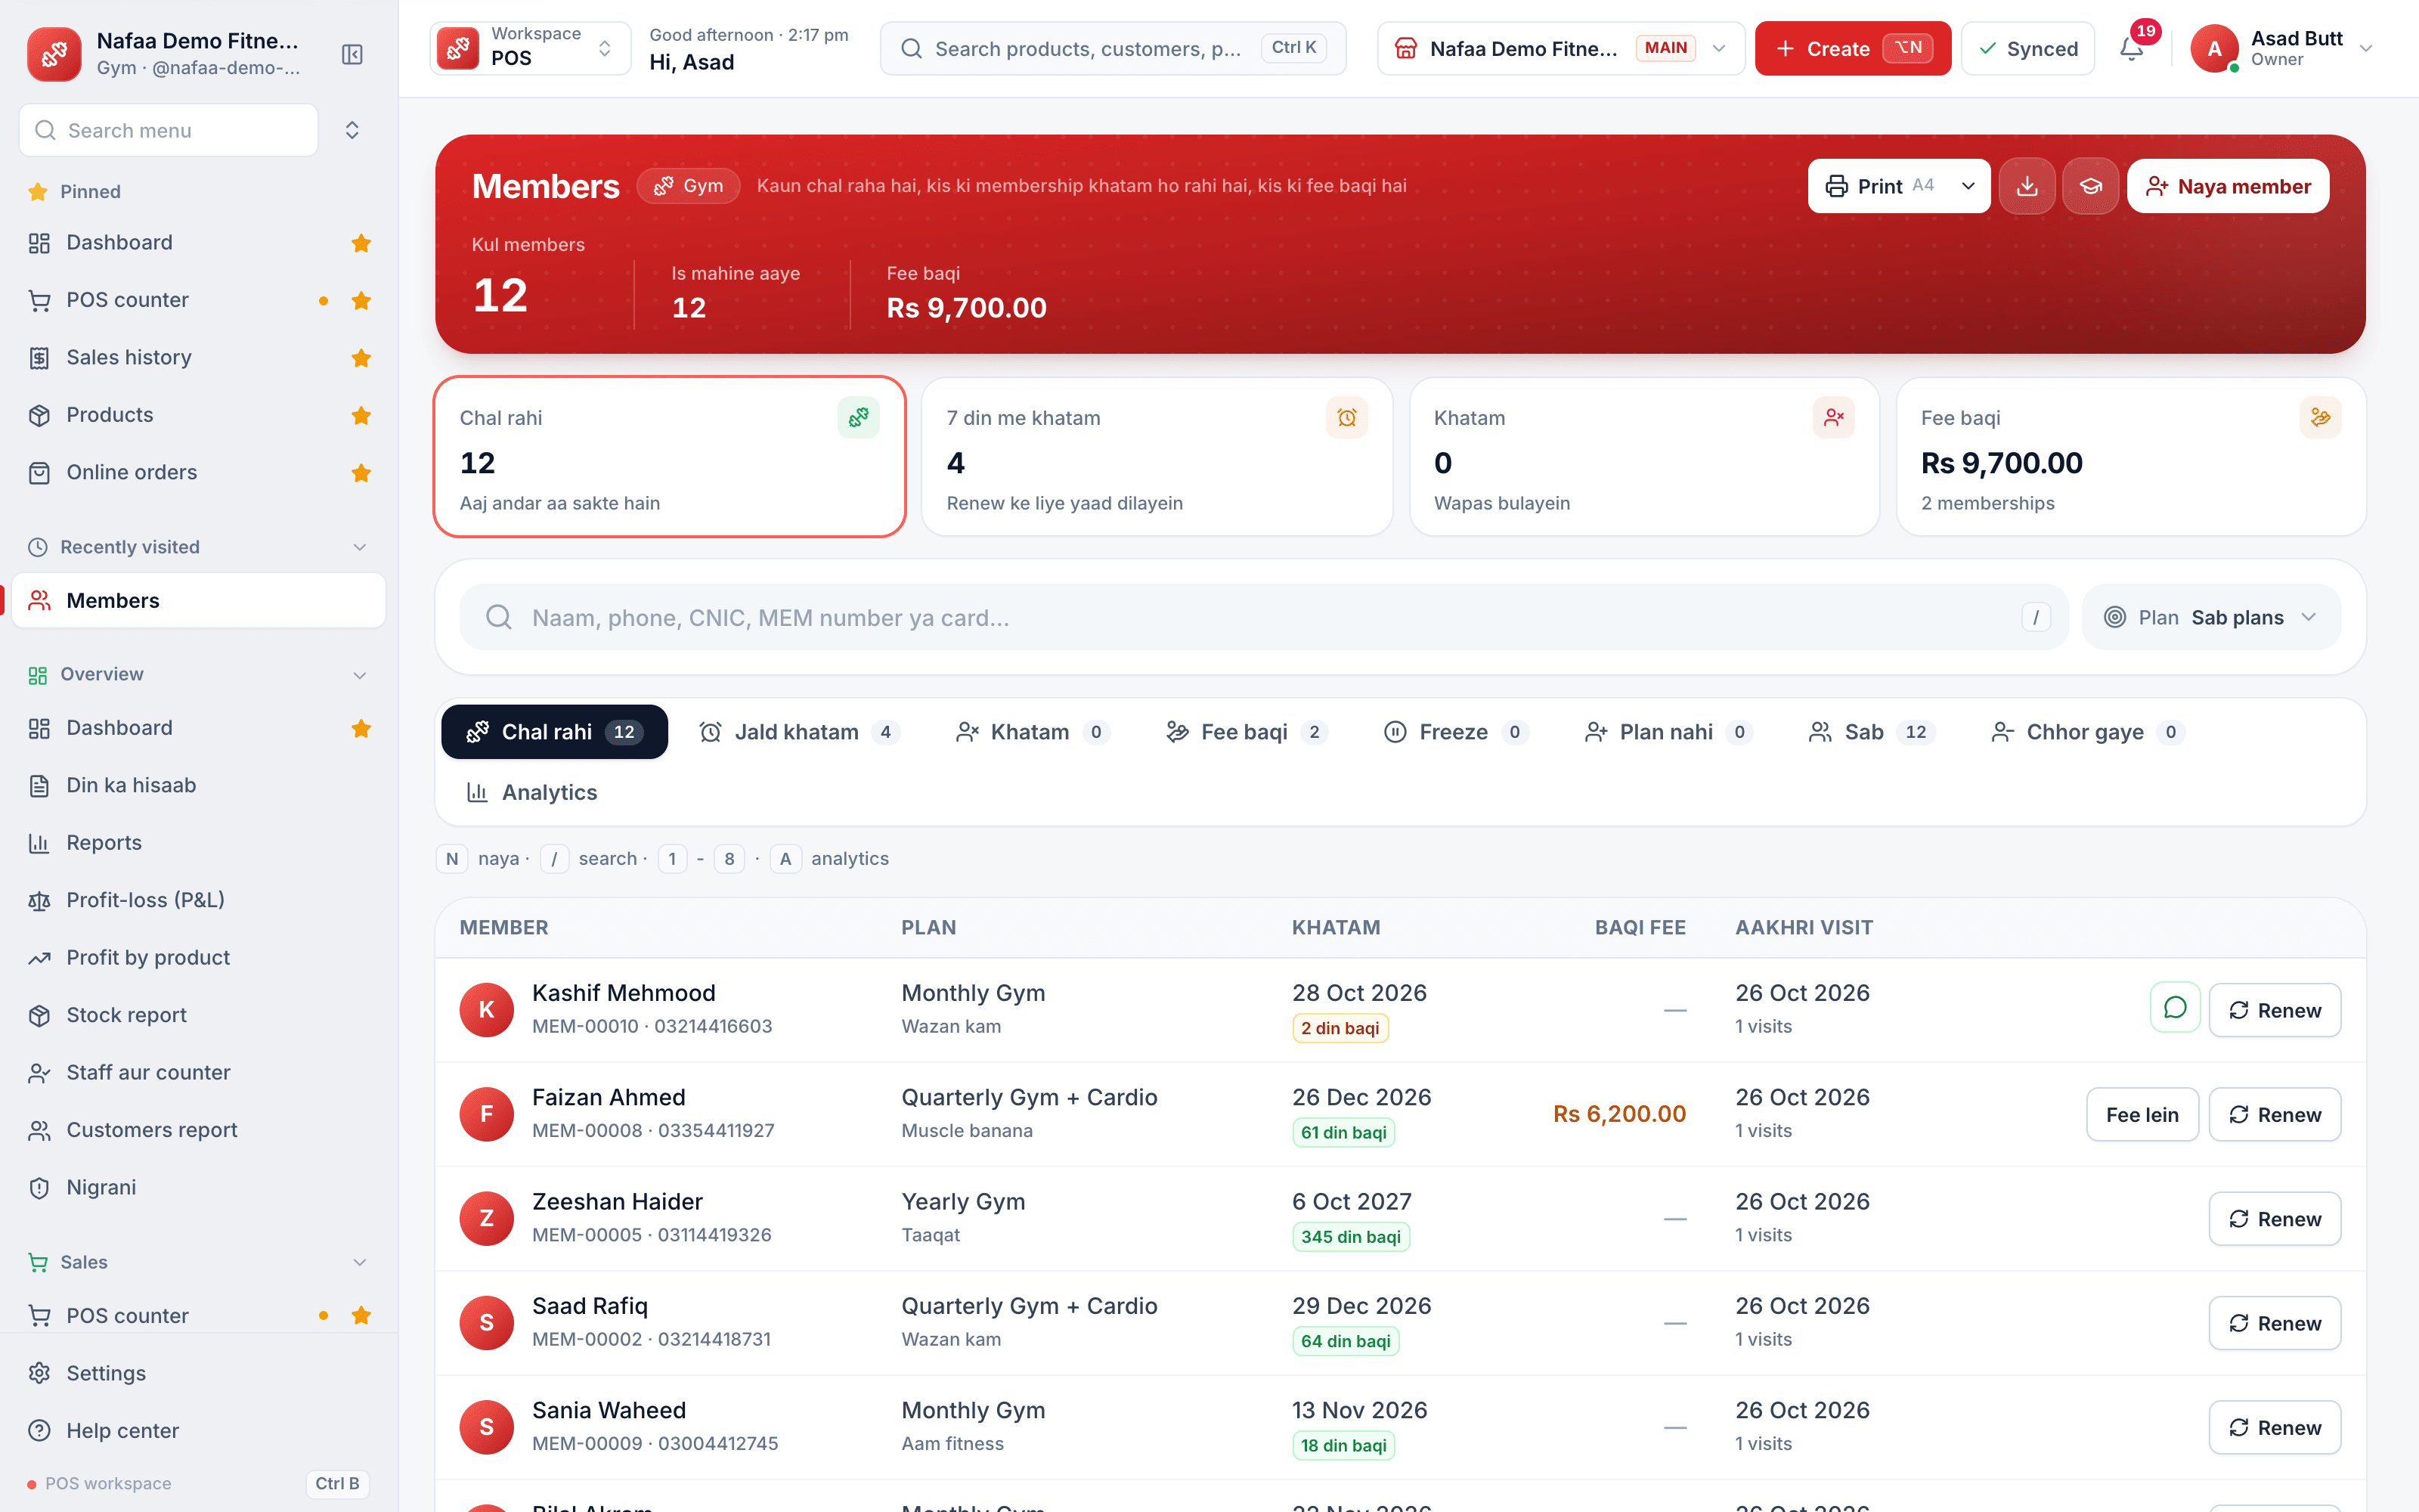2419x1512 pixels.
Task: Open Stock report in sidebar
Action: pos(199,1015)
